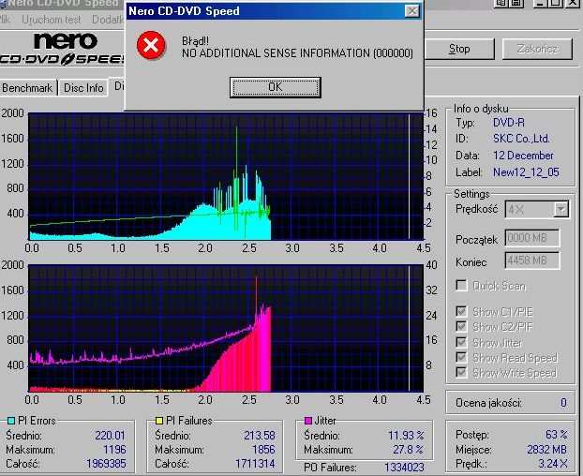Click the lower PI Failures graph area
Viewport: 583px width, 476px height.
pos(226,329)
